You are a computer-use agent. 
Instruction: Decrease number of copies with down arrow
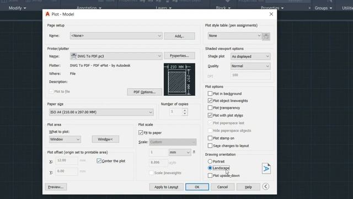(x=185, y=113)
